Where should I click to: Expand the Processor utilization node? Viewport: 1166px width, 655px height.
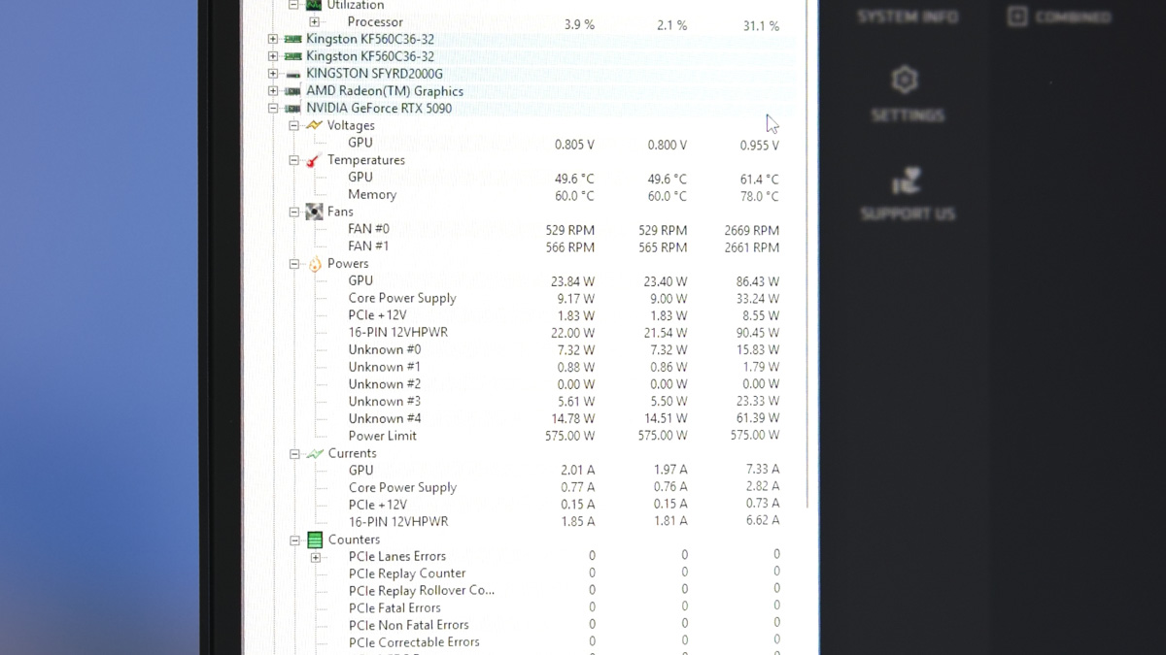314,22
